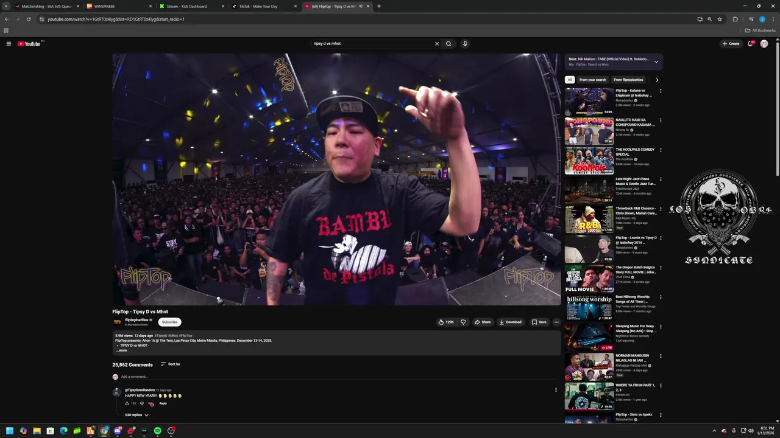
Task: Like the HAPPY NEW YEAR comment
Action: pos(127,403)
